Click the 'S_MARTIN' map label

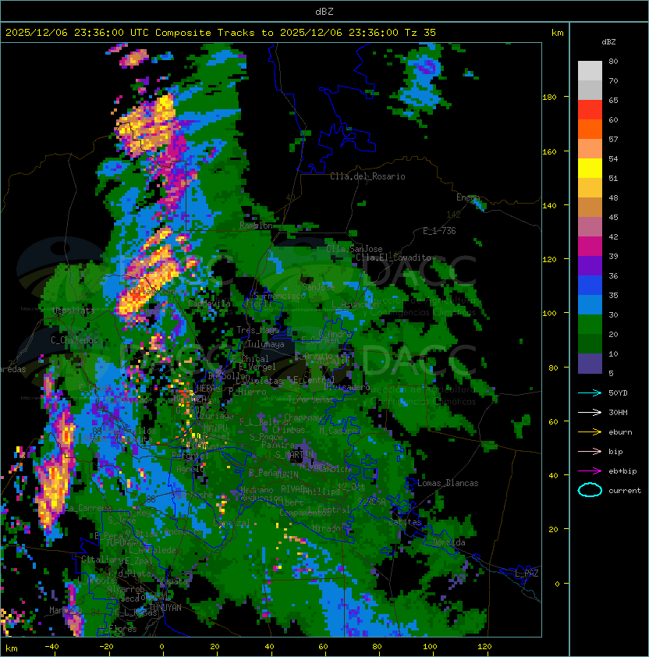(294, 454)
